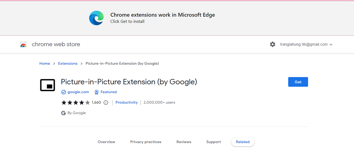
Task: Open the Extensions breadcrumb link
Action: [68, 64]
